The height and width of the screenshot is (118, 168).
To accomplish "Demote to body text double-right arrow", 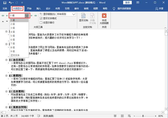I will pyautogui.click(x=35, y=16).
